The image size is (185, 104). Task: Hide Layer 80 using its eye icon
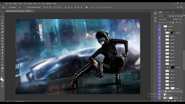pyautogui.click(x=159, y=50)
